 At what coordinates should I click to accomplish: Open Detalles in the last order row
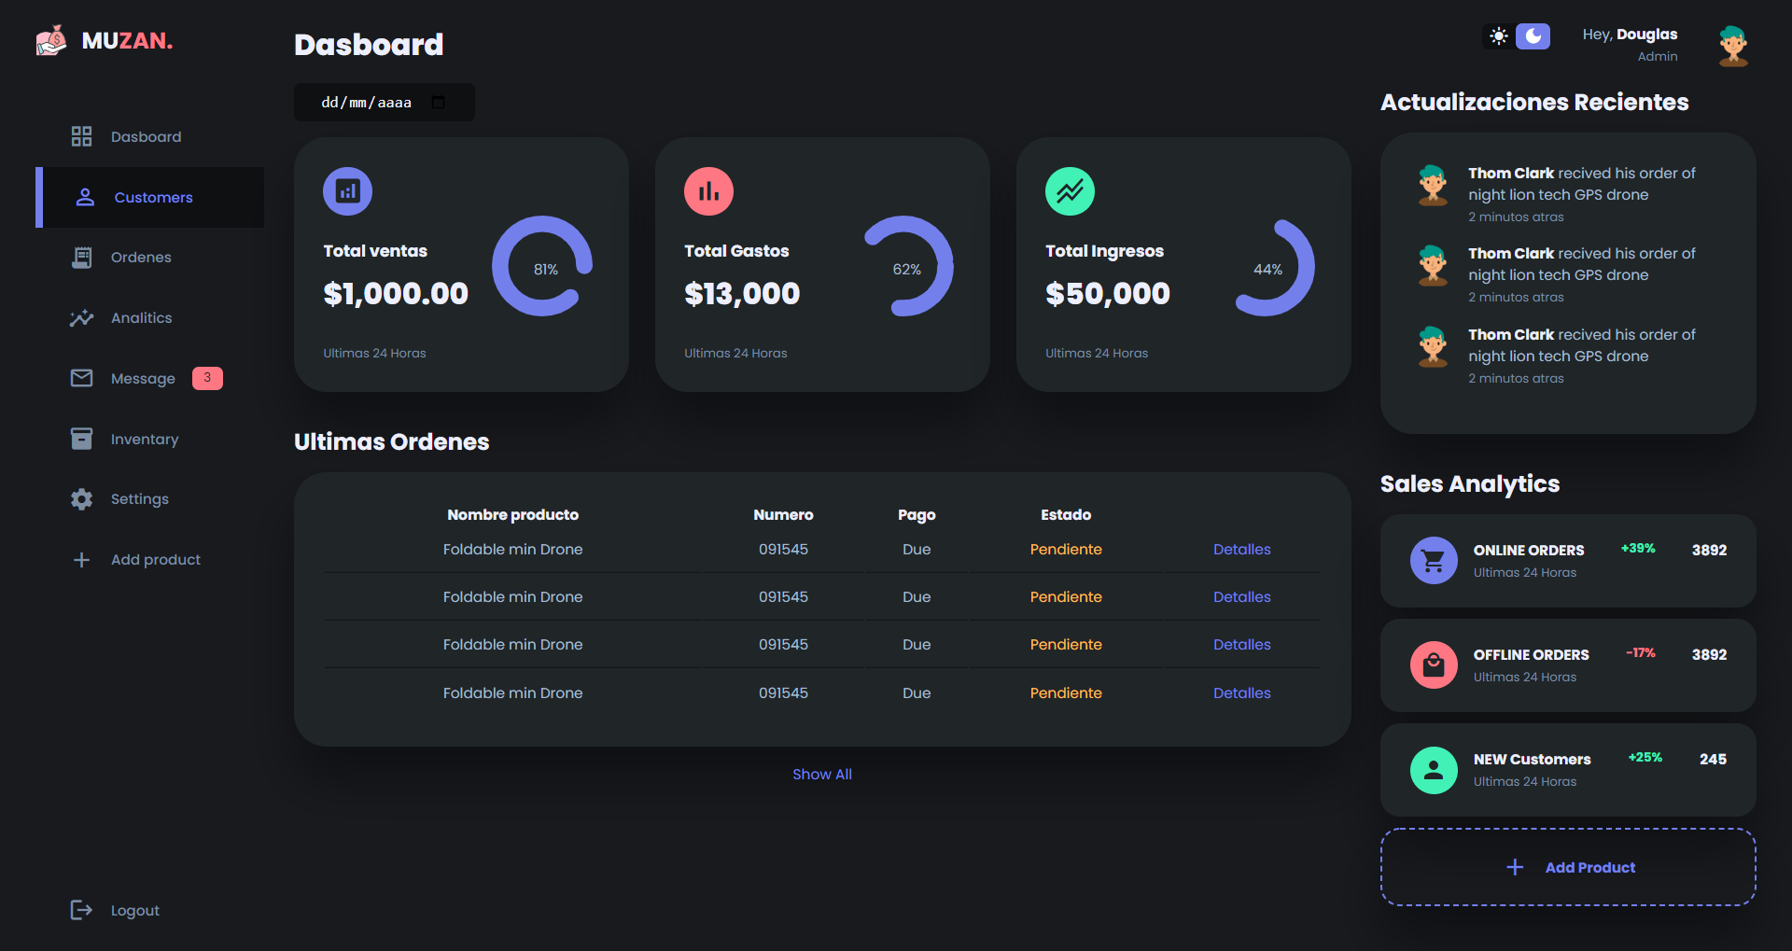(1242, 693)
